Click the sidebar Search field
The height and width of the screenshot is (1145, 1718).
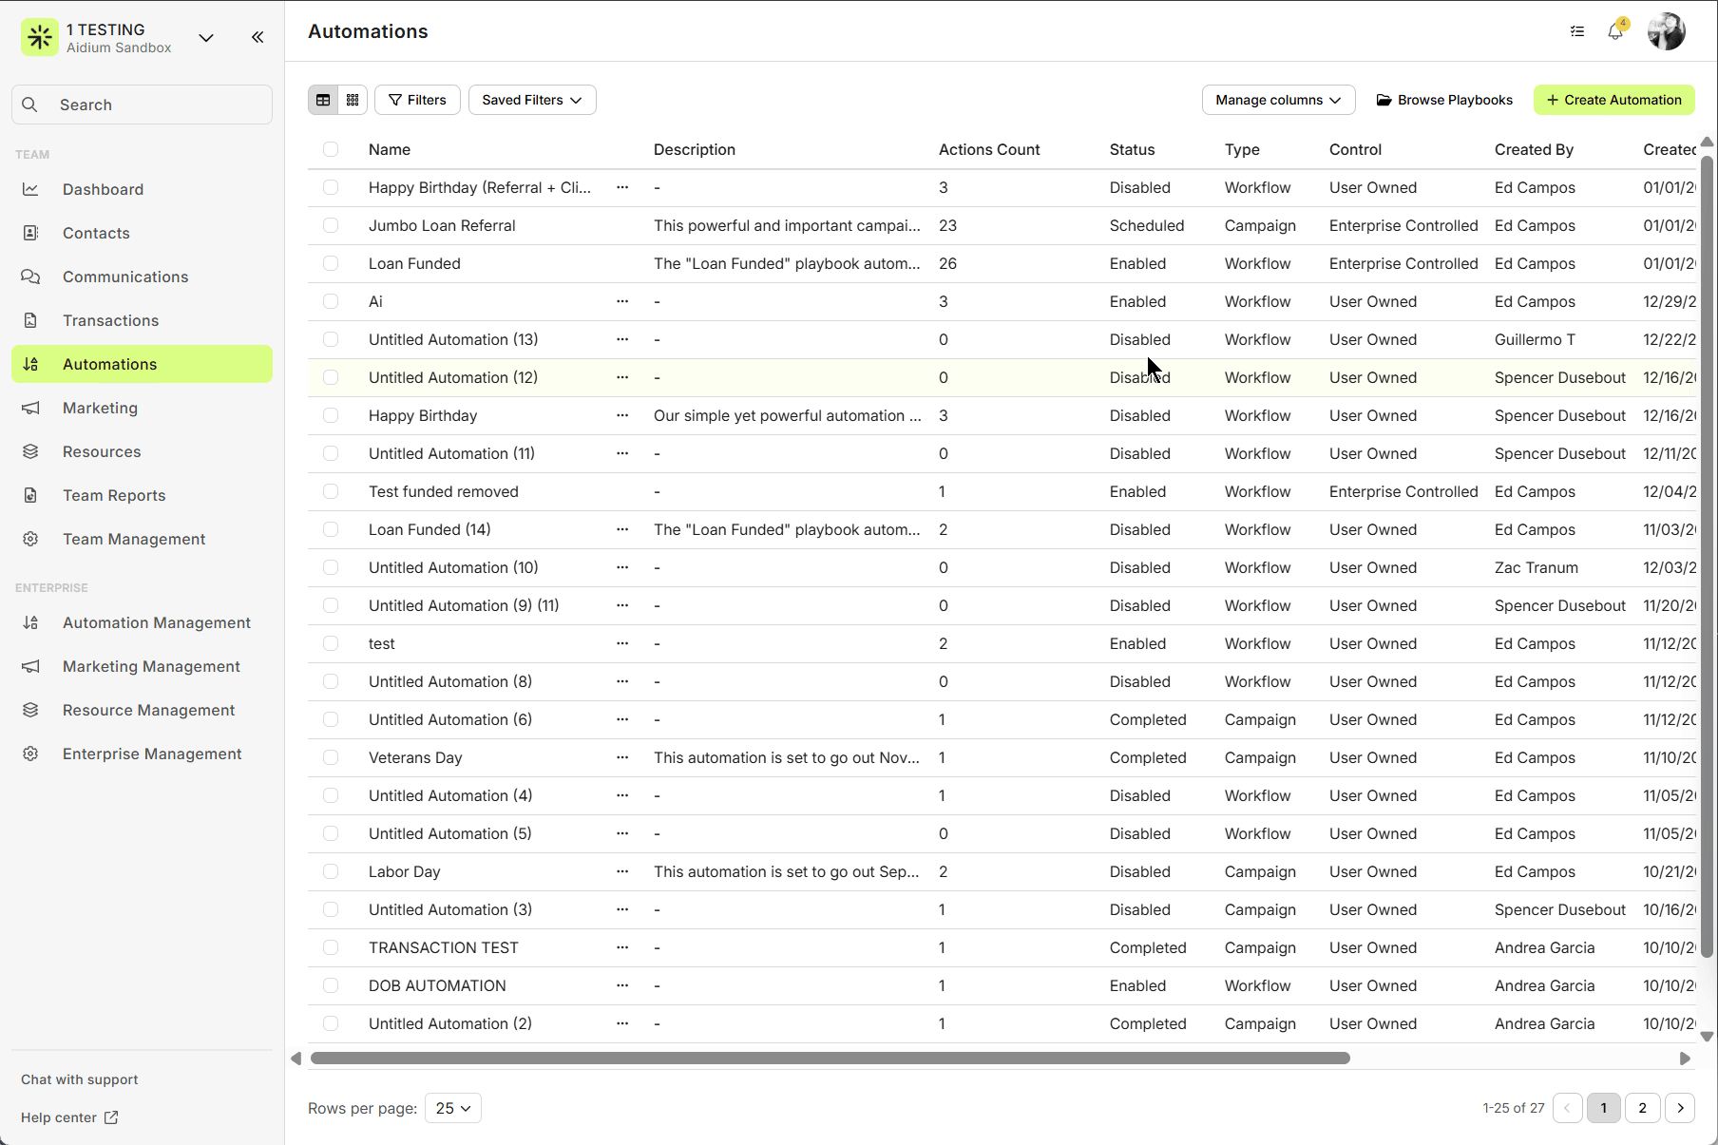(x=143, y=105)
